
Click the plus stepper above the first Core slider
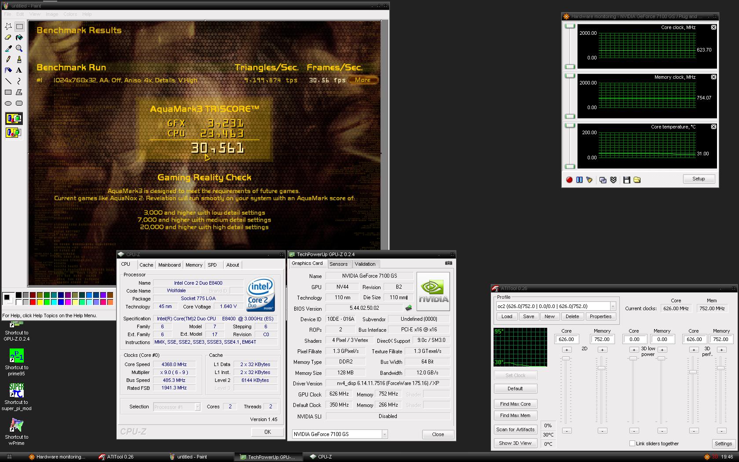pos(567,350)
